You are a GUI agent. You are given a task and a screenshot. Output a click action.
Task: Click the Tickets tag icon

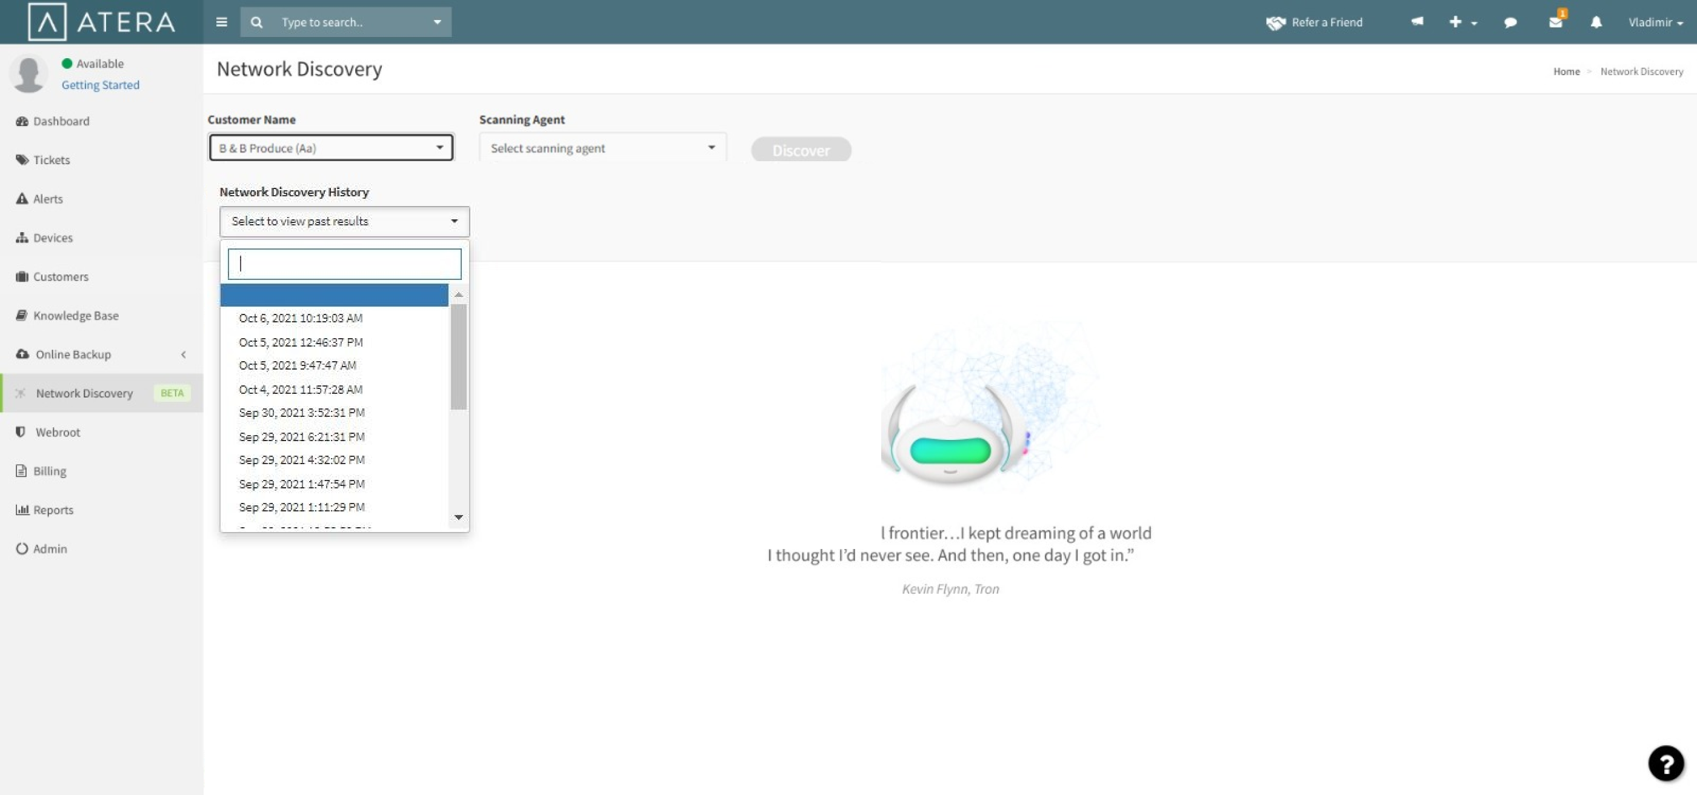[x=22, y=159]
